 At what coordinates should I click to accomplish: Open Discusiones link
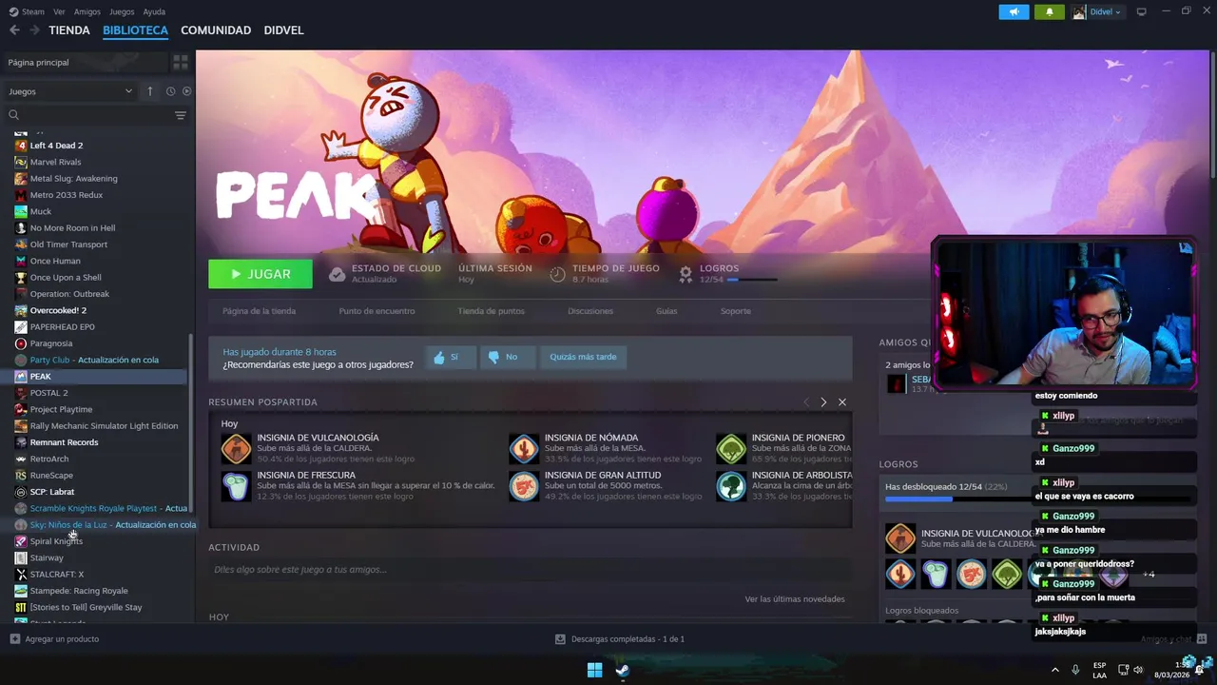point(590,311)
